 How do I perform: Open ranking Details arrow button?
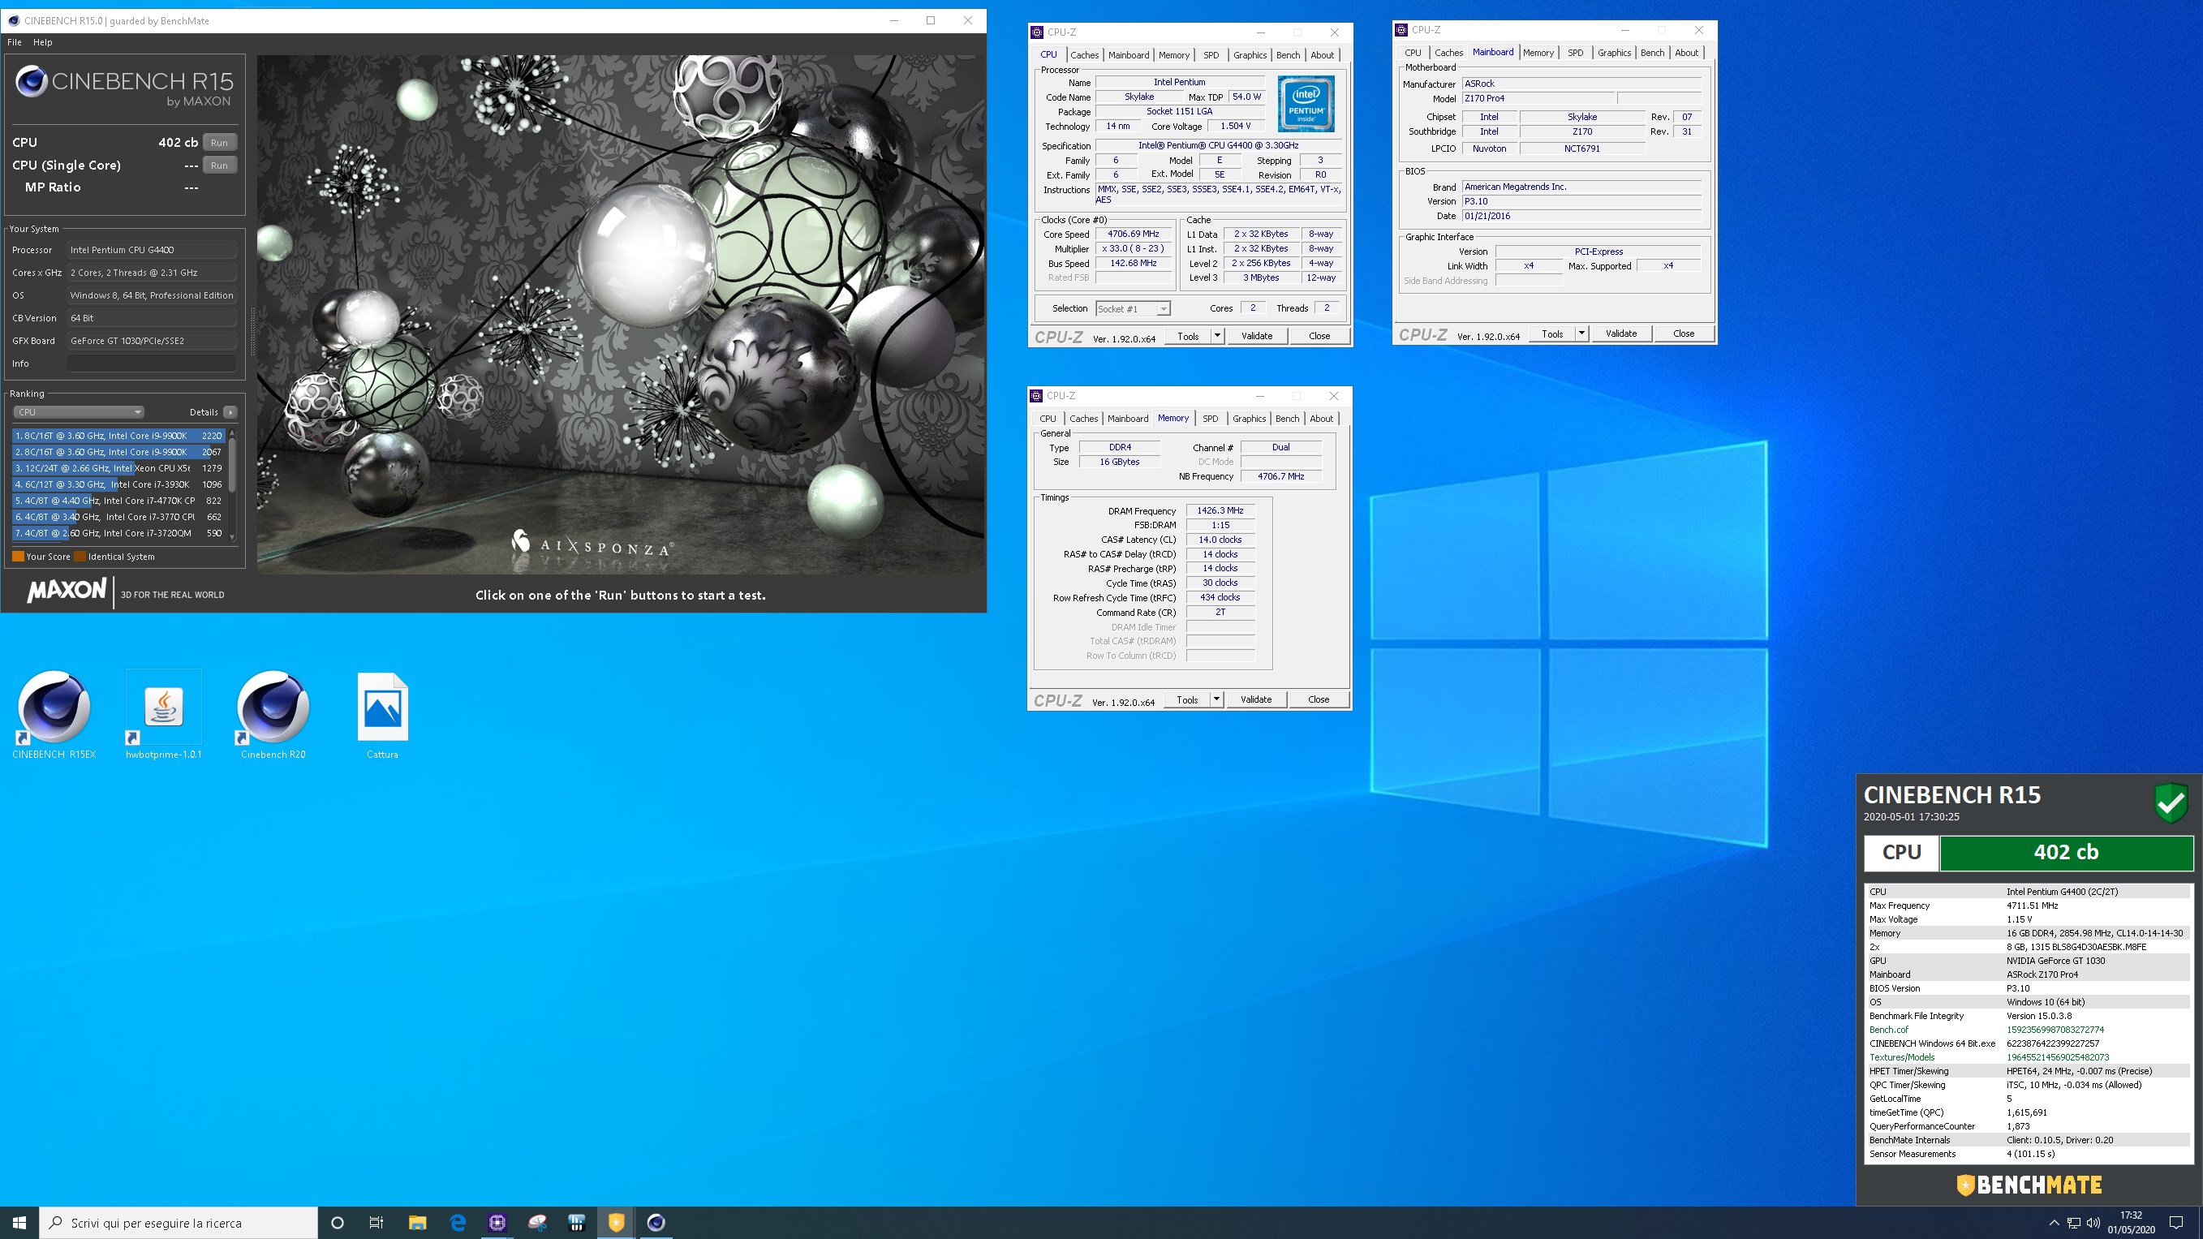pyautogui.click(x=230, y=412)
